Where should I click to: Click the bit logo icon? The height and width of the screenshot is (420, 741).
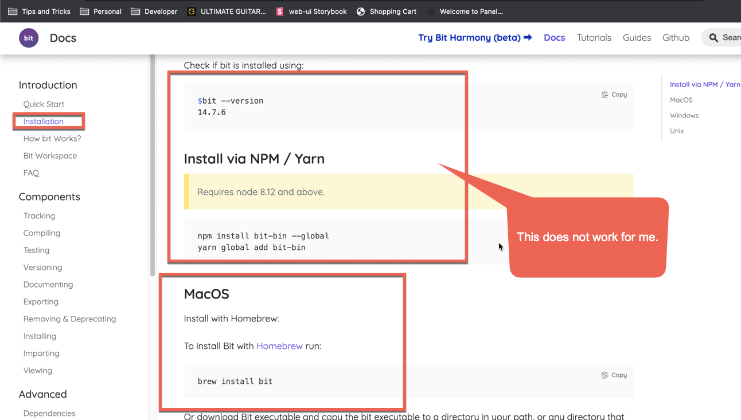(28, 37)
